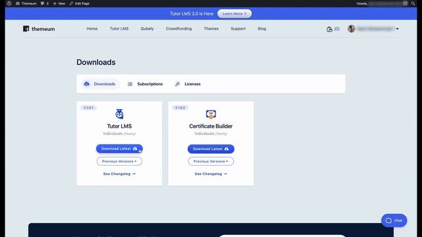Open Blog navigation item

262,28
